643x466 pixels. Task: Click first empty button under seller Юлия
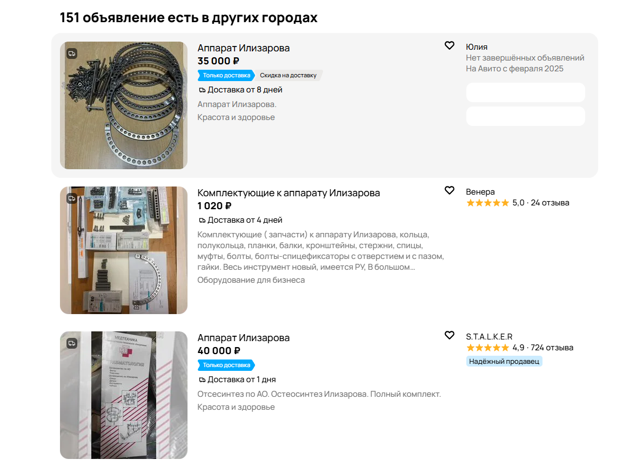(x=525, y=92)
